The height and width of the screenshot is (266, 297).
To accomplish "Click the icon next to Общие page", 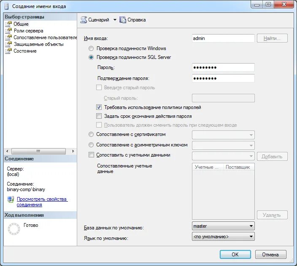I will click(8, 24).
